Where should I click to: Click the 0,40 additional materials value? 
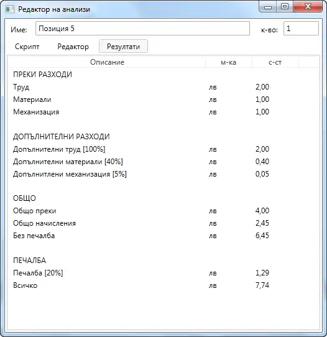click(x=262, y=162)
